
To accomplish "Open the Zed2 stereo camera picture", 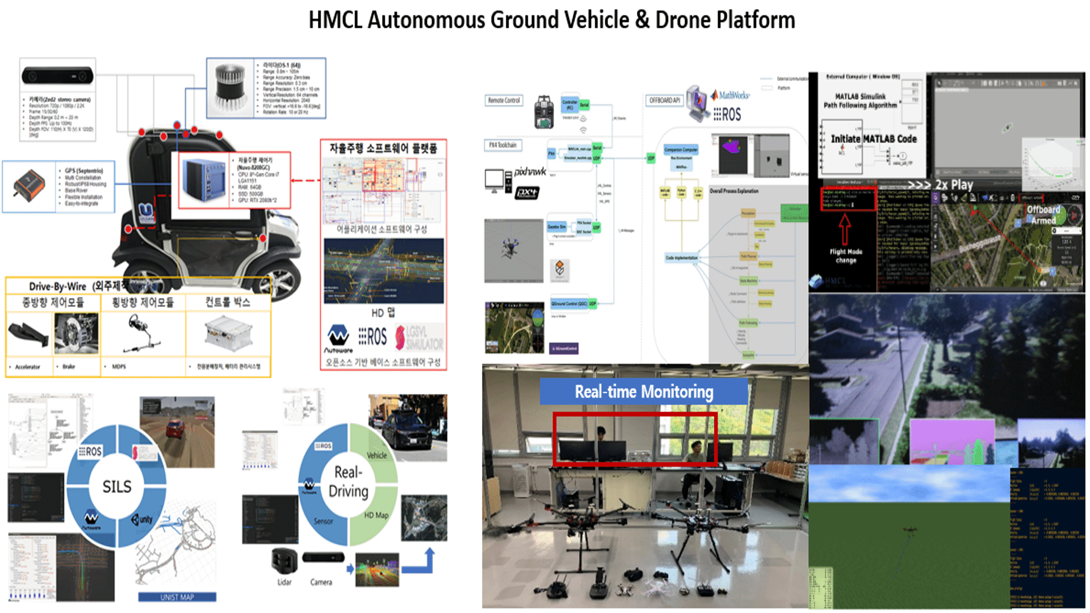I will pyautogui.click(x=57, y=75).
